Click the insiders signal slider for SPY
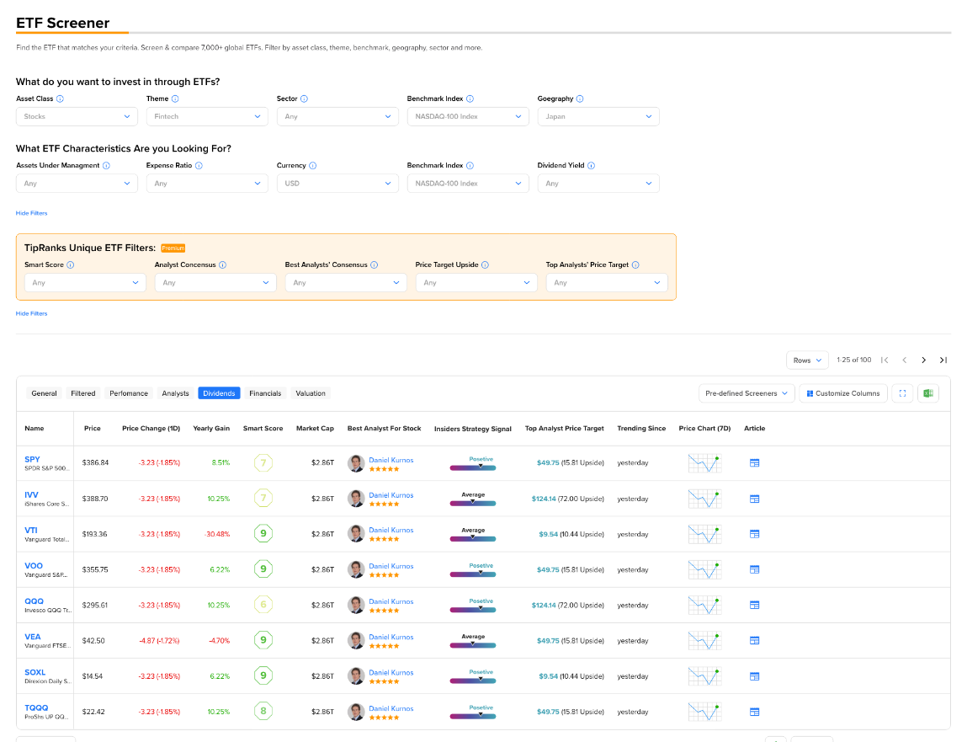967x742 pixels. (x=473, y=467)
